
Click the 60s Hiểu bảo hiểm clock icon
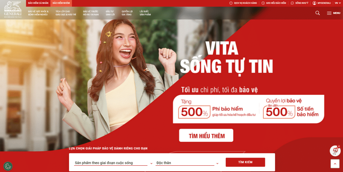pyautogui.click(x=263, y=3)
